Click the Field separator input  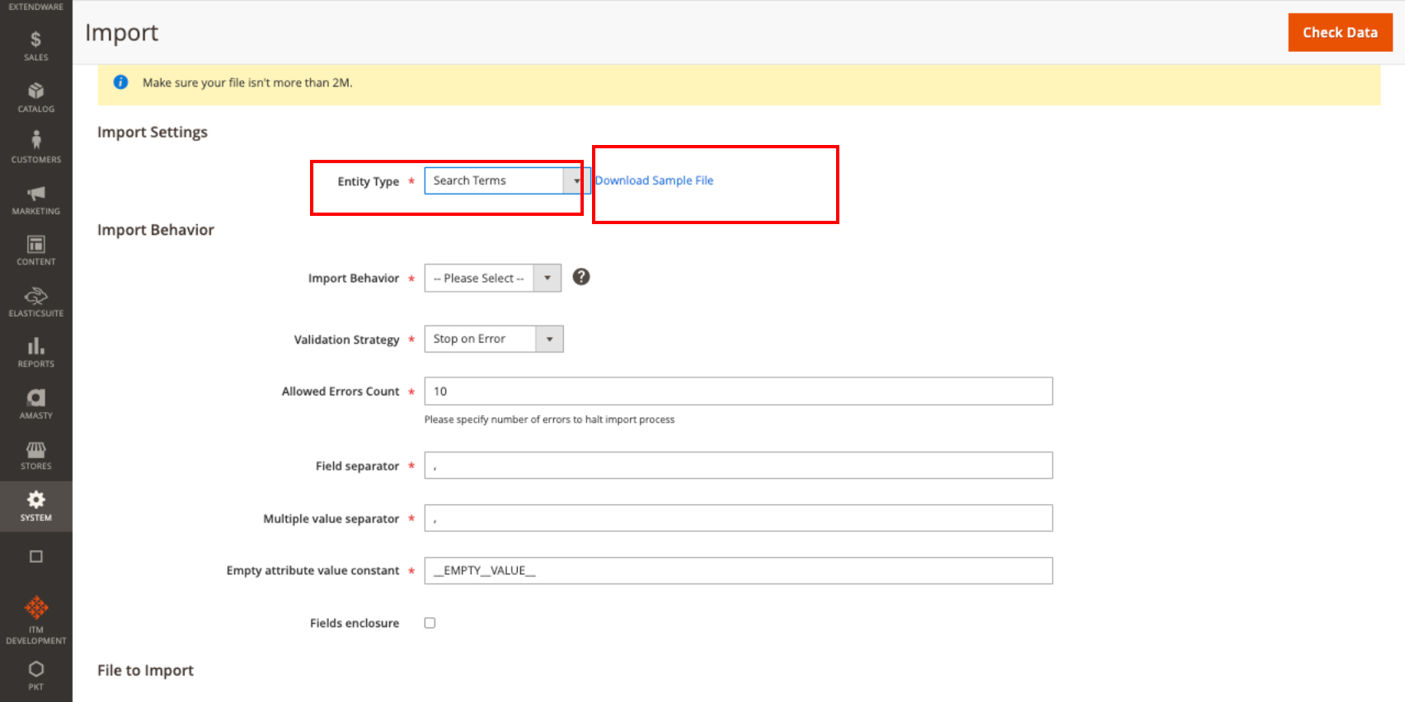[739, 466]
